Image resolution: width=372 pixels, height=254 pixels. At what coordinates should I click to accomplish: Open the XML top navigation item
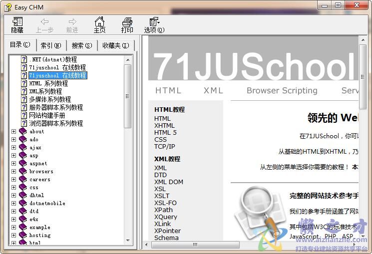(x=213, y=91)
